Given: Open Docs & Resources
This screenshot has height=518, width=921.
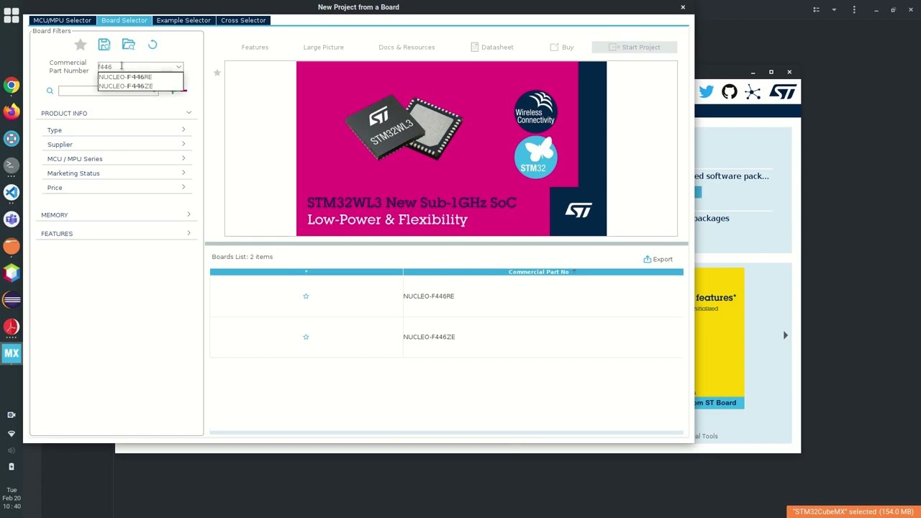Looking at the screenshot, I should coord(407,47).
